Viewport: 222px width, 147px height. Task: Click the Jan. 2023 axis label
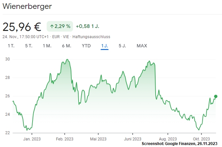pyautogui.click(x=32, y=139)
